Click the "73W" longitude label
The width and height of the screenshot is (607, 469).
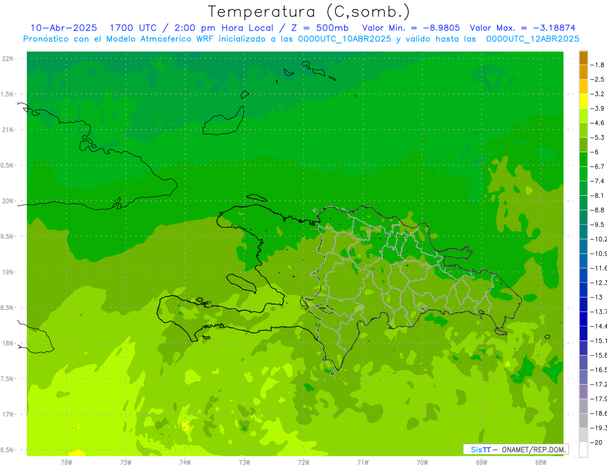point(244,462)
